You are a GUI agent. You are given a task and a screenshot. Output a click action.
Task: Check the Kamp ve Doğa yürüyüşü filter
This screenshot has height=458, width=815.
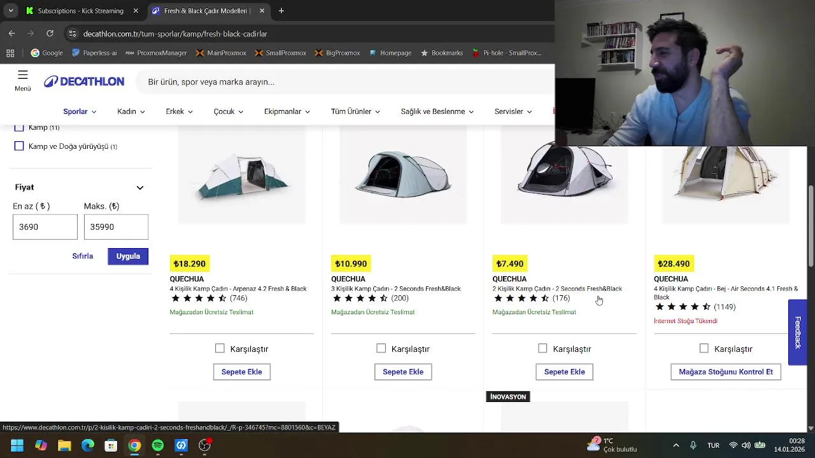point(19,146)
